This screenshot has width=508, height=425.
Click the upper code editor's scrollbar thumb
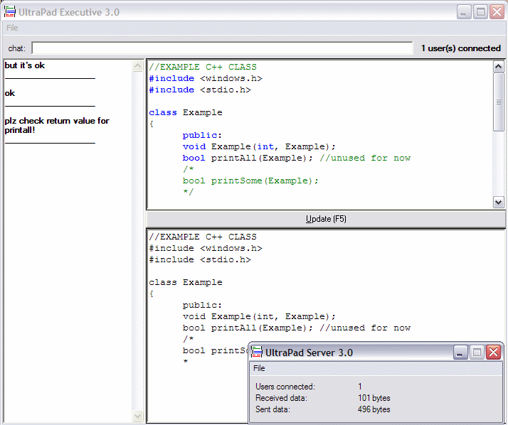(x=499, y=102)
